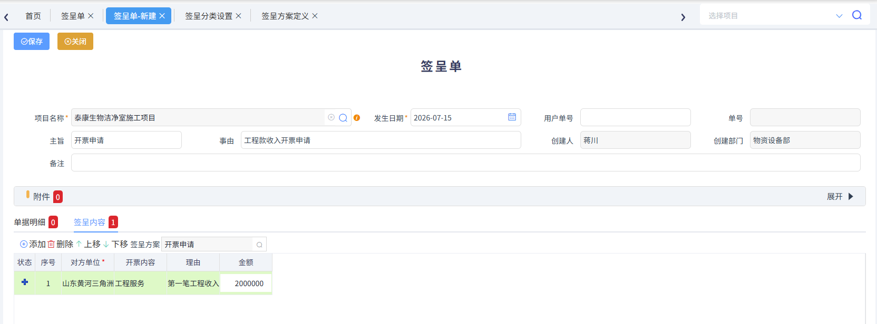Image resolution: width=877 pixels, height=324 pixels.
Task: Click the 附件 count badge
Action: (x=58, y=197)
